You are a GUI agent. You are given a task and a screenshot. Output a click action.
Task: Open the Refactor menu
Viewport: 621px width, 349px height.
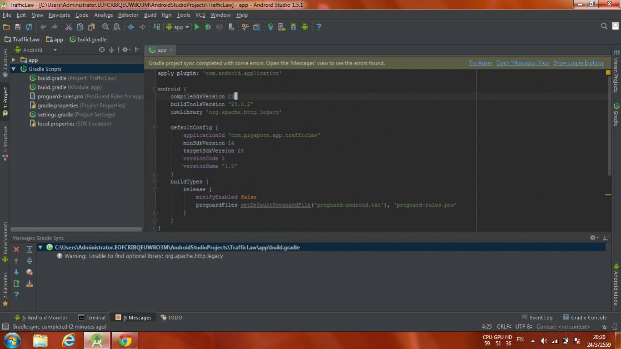point(128,15)
